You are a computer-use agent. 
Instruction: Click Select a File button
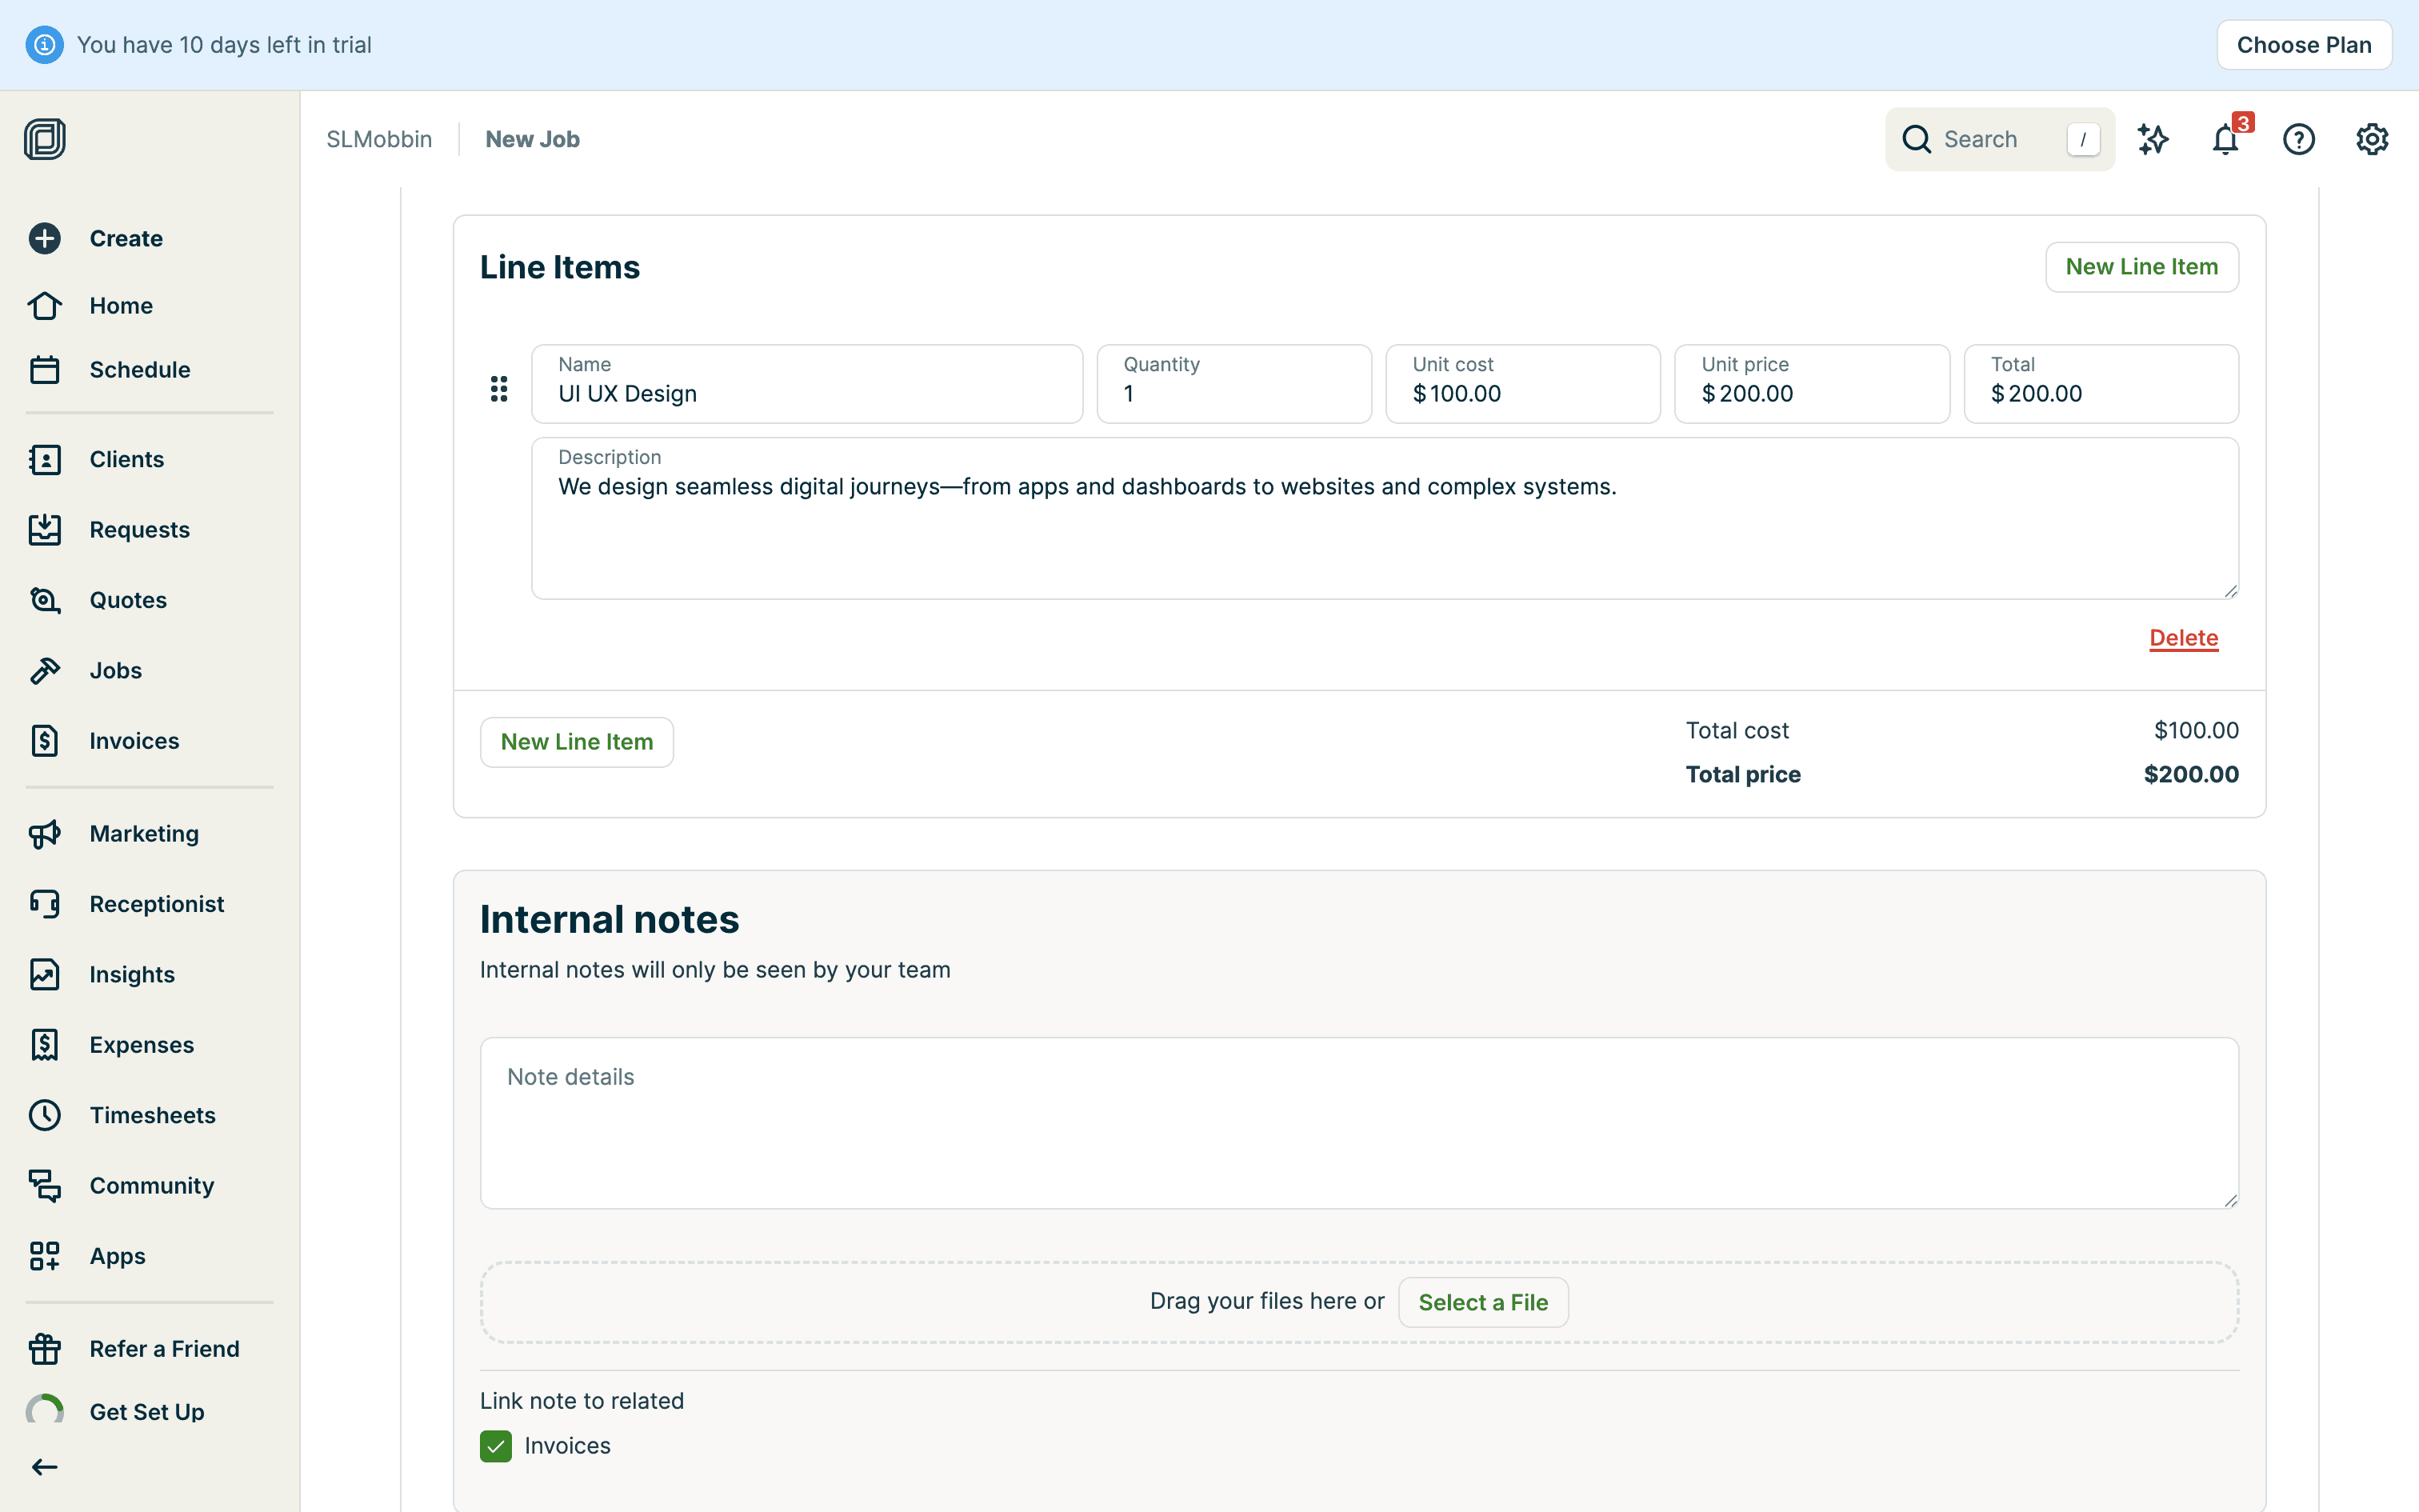pyautogui.click(x=1482, y=1302)
